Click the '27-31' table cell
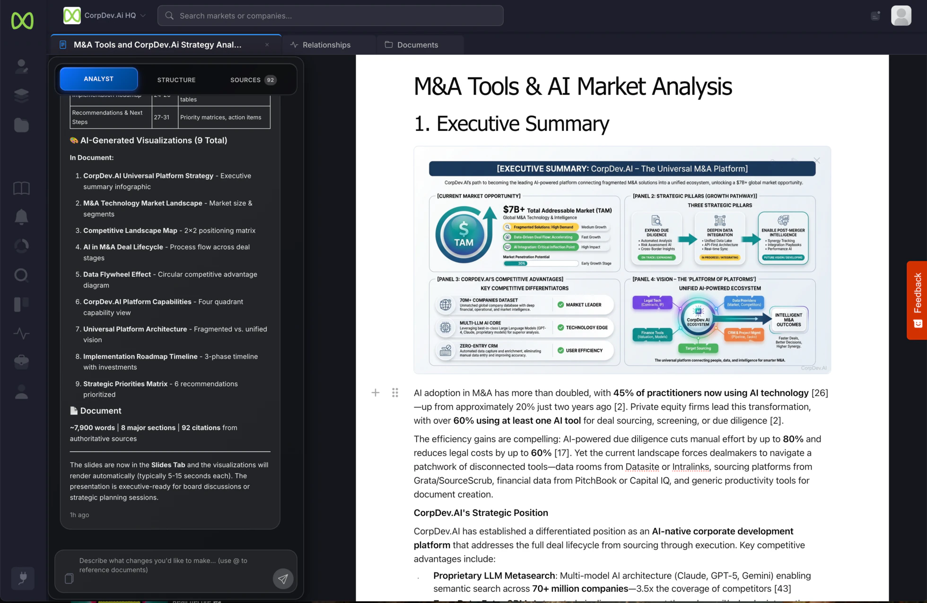The image size is (927, 603). pyautogui.click(x=165, y=117)
